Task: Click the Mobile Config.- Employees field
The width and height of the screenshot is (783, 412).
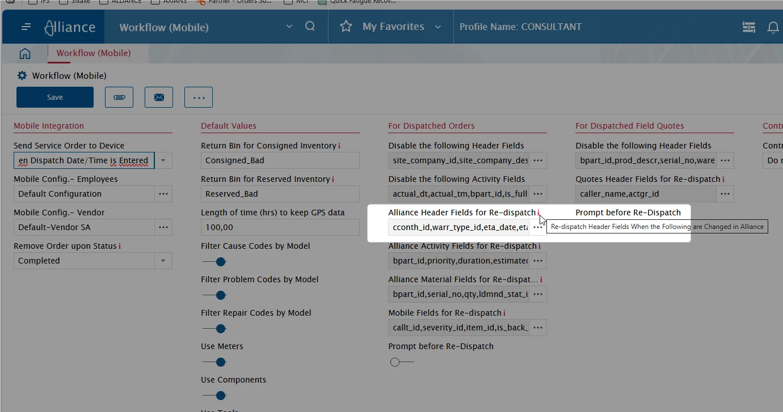Action: (x=84, y=194)
